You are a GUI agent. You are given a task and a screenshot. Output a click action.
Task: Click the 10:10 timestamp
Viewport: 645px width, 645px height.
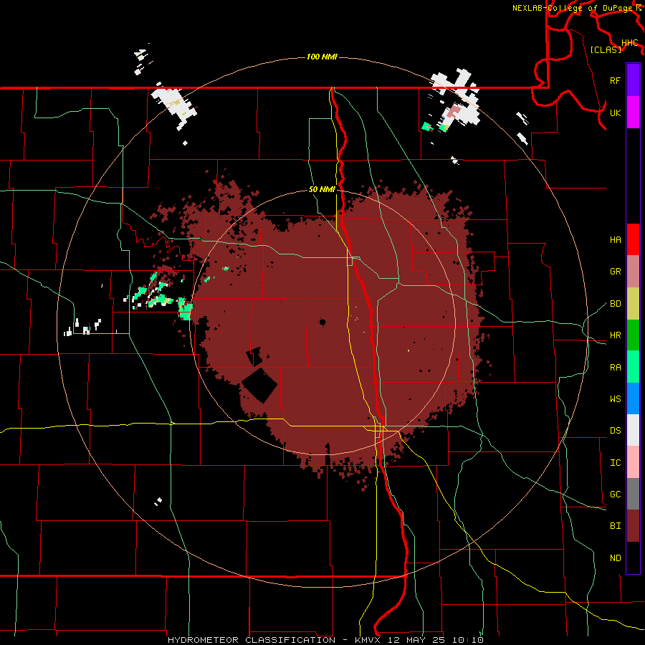[x=467, y=640]
